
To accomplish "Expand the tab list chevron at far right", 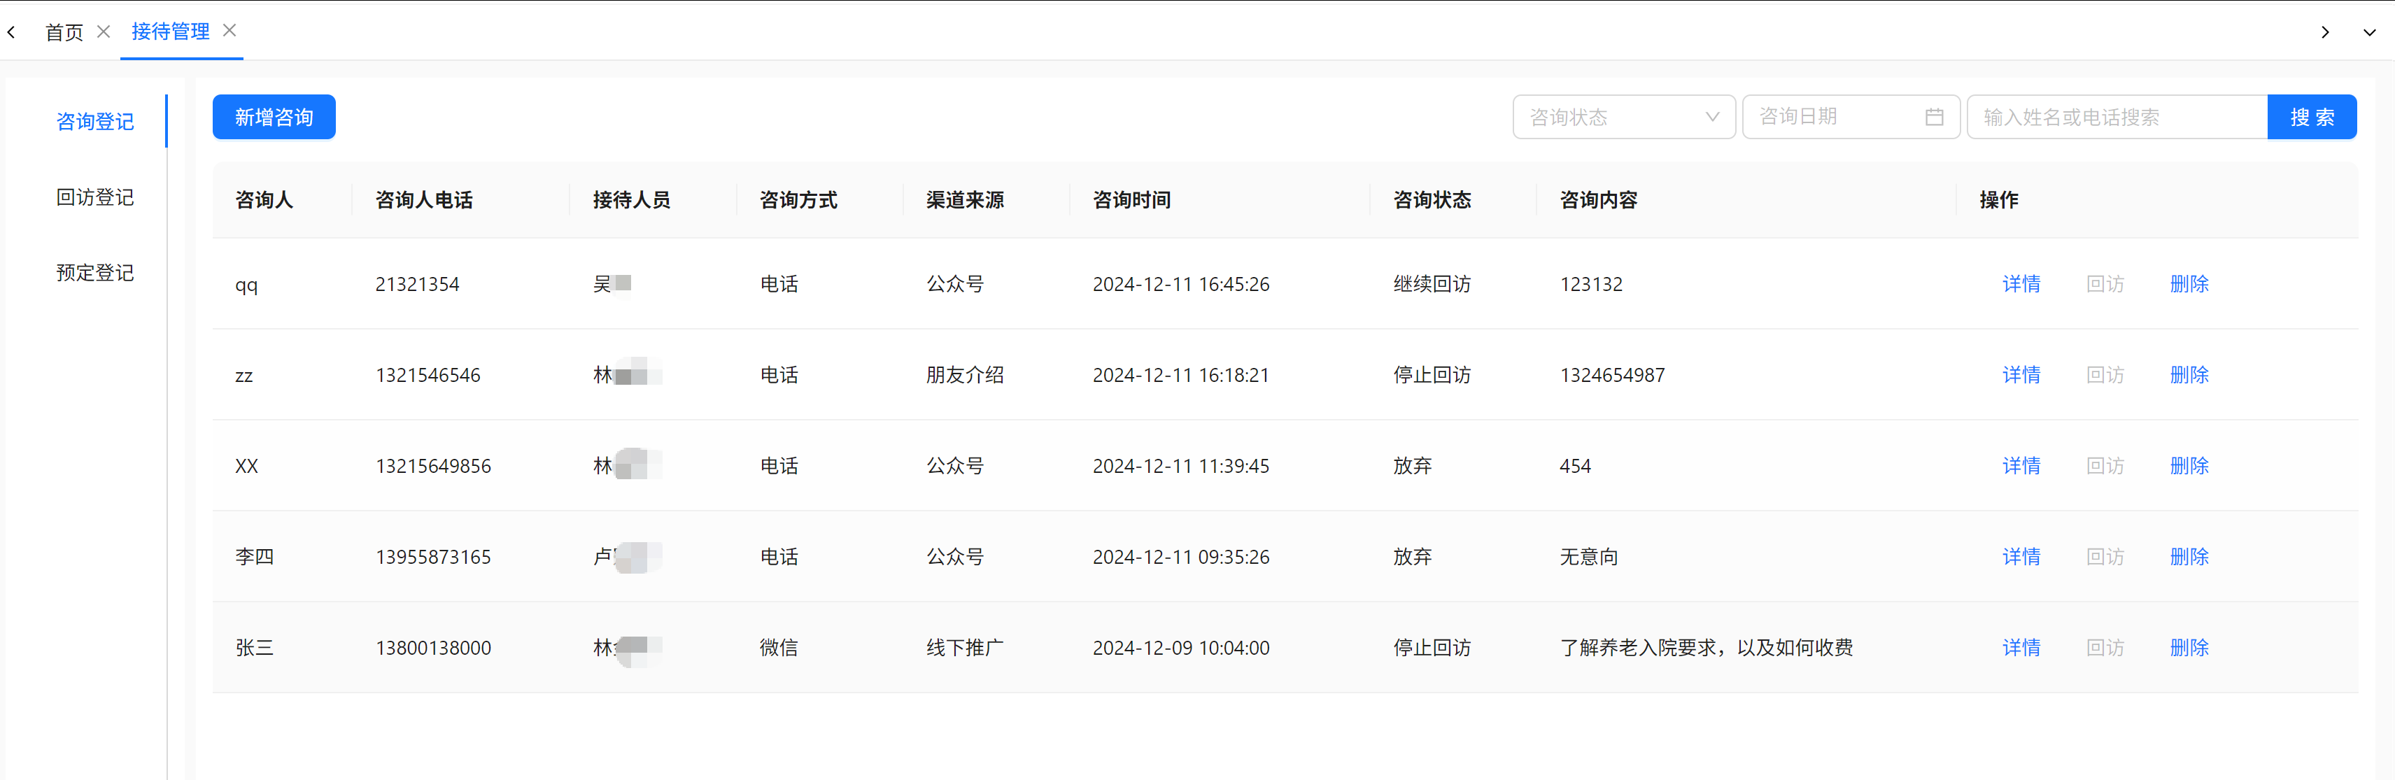I will coord(2369,33).
